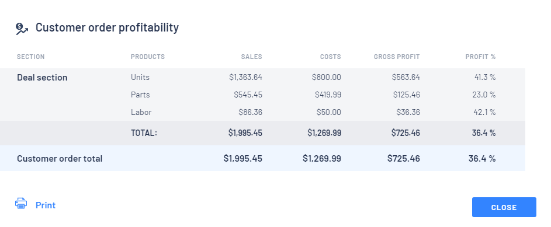Click the printer icon
This screenshot has width=551, height=227.
(x=21, y=203)
